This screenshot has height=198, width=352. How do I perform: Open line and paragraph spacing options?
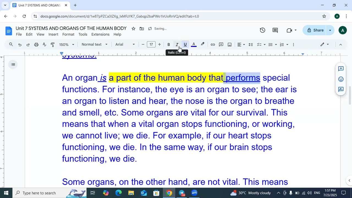(x=251, y=45)
